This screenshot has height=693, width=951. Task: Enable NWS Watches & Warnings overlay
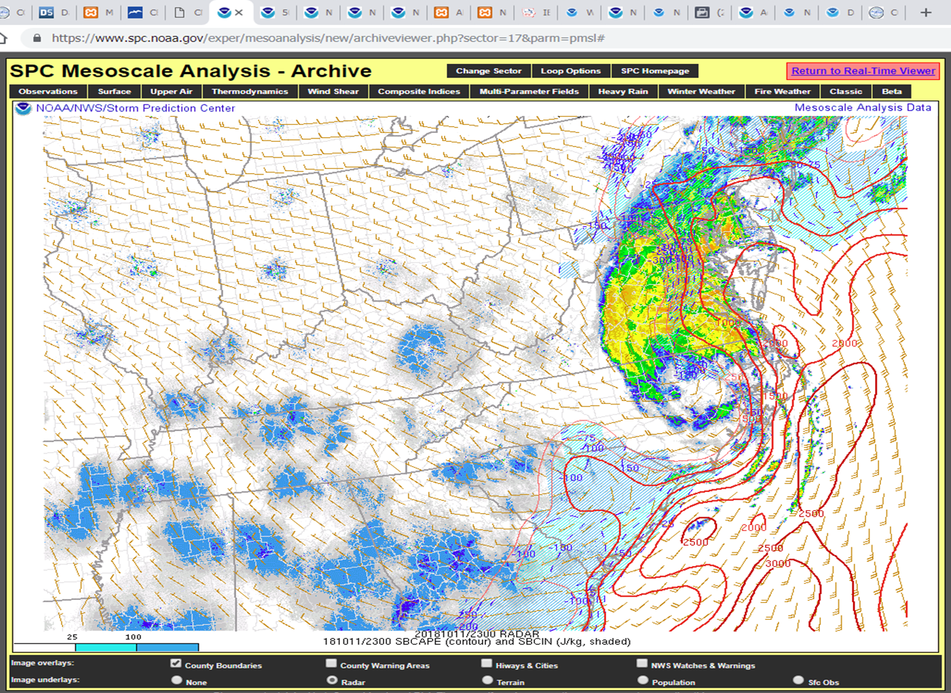[642, 663]
